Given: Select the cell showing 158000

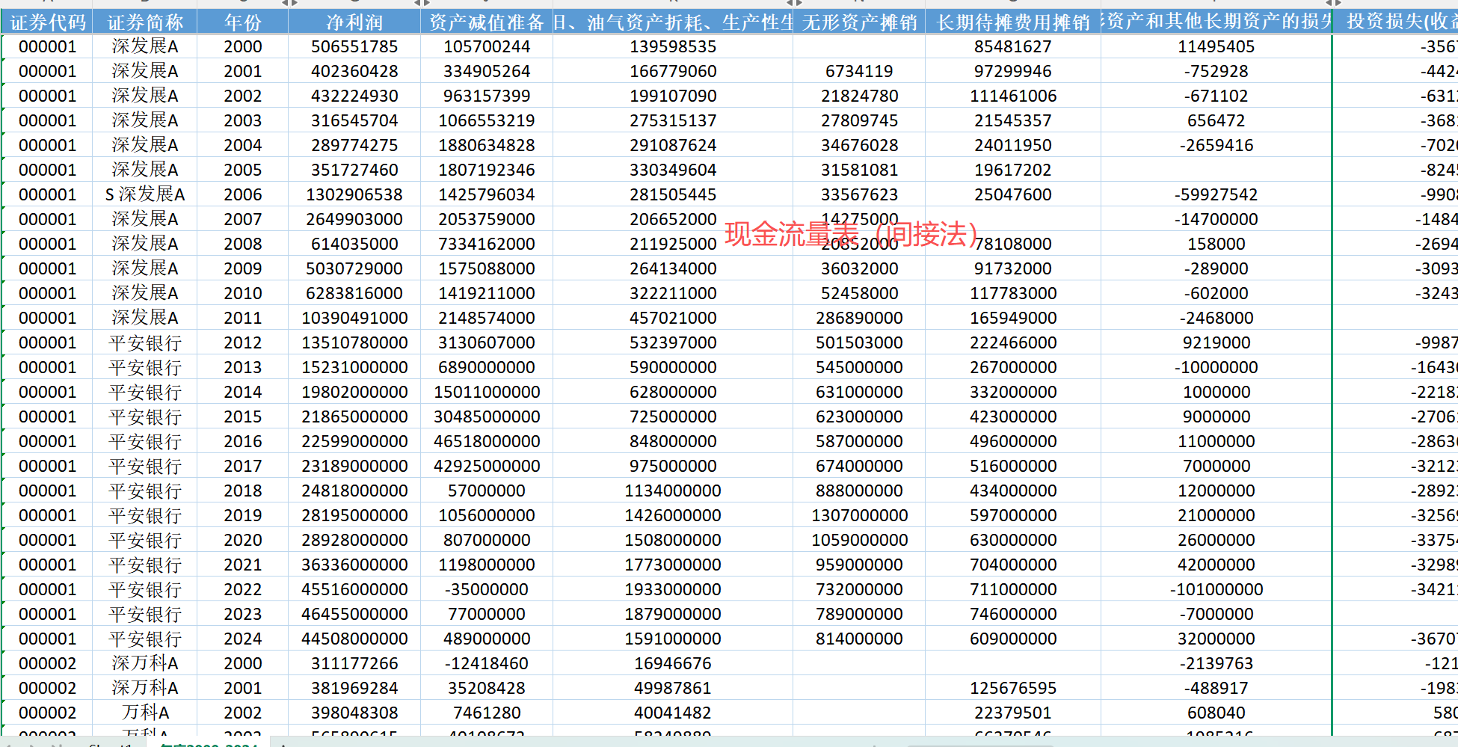Looking at the screenshot, I should pyautogui.click(x=1216, y=244).
